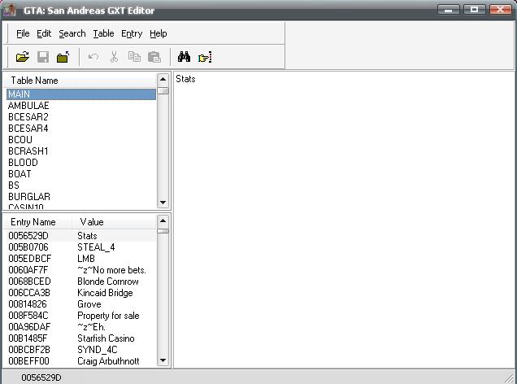Click the pointing hand Go To icon
The width and height of the screenshot is (517, 384).
(205, 58)
